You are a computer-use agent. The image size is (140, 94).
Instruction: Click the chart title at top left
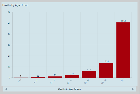tap(15, 5)
